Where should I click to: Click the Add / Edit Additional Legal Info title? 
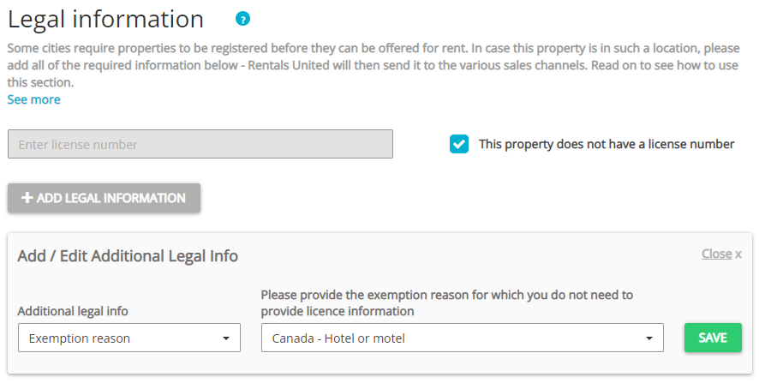coord(128,255)
